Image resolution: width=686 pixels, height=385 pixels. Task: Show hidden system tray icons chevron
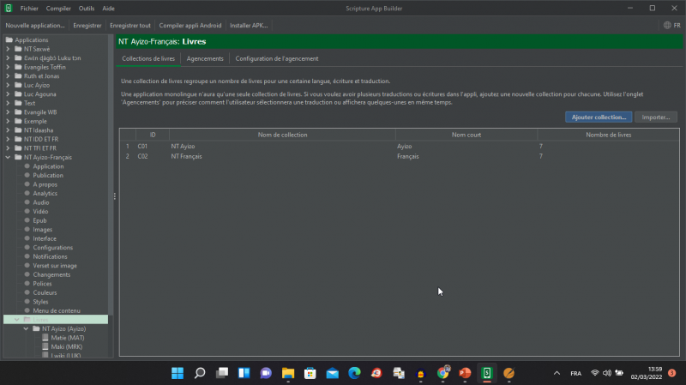[x=557, y=373]
